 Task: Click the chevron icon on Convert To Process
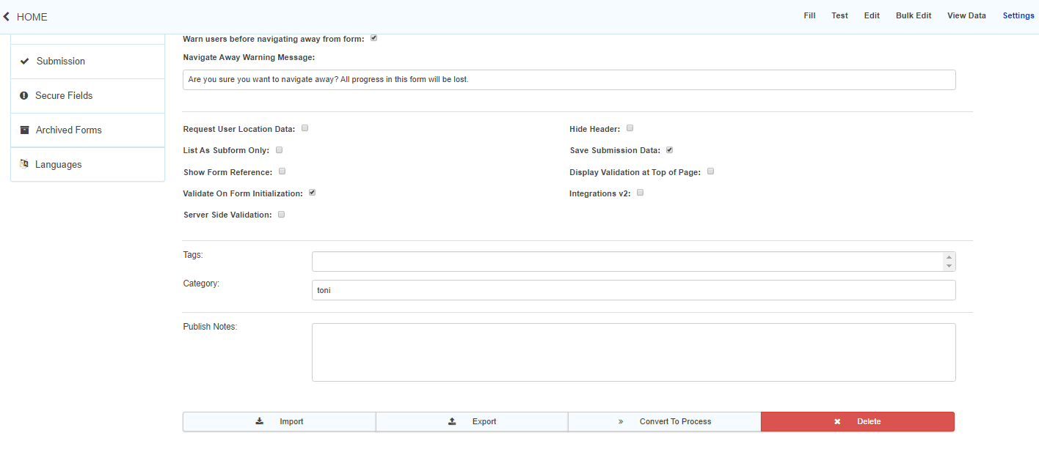click(620, 421)
